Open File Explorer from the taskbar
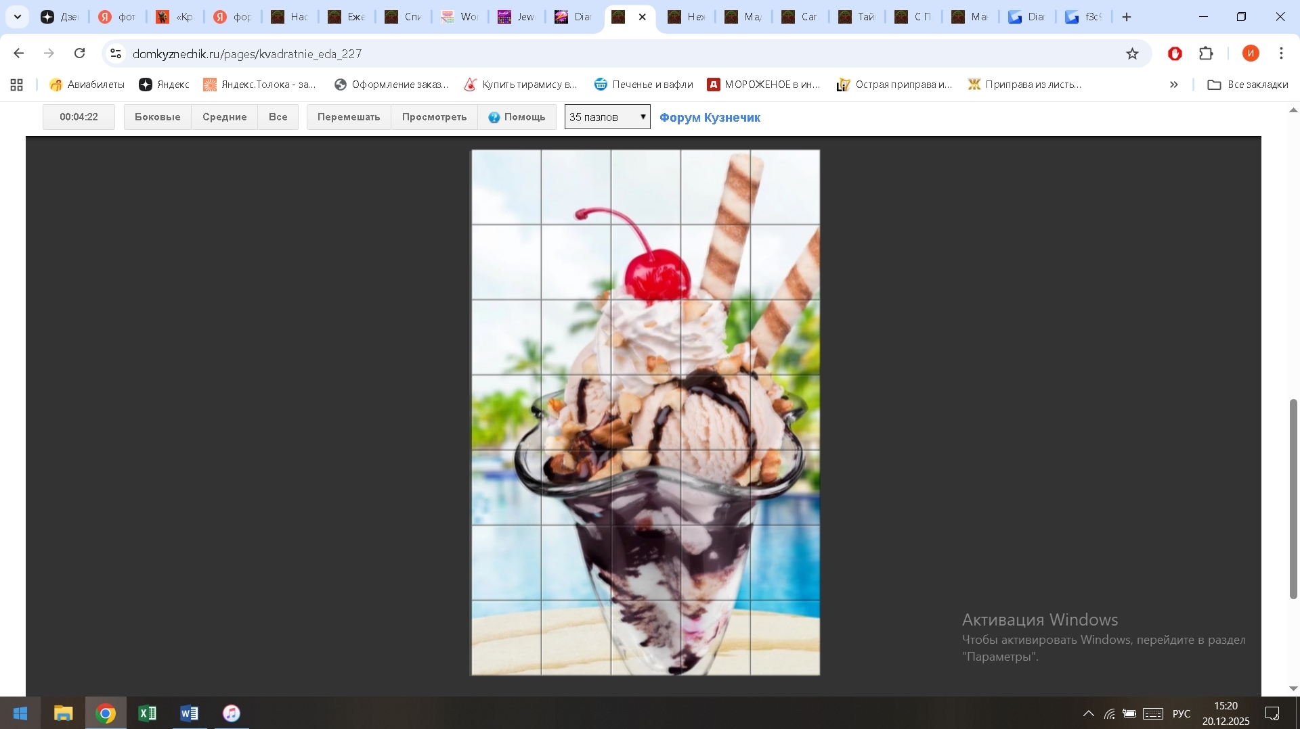 coord(63,713)
